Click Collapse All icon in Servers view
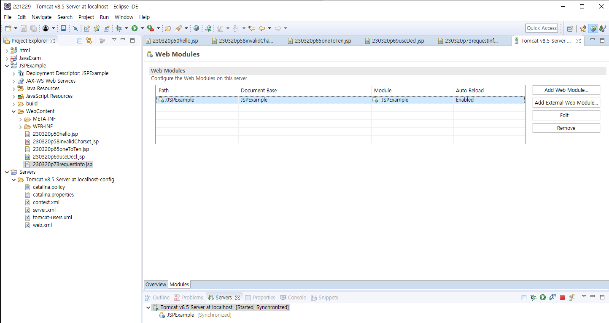The image size is (609, 323). (x=523, y=297)
